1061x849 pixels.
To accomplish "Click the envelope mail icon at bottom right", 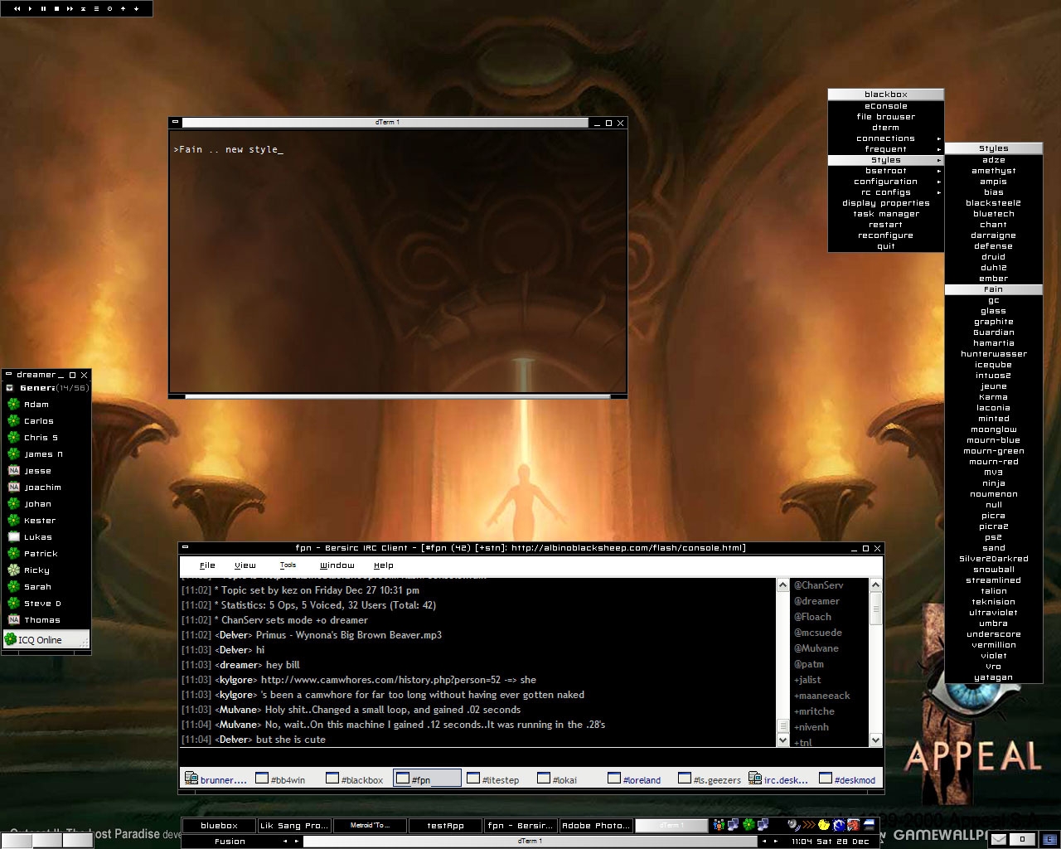I will [999, 839].
